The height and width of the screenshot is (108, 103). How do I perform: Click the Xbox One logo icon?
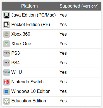tap(6, 44)
